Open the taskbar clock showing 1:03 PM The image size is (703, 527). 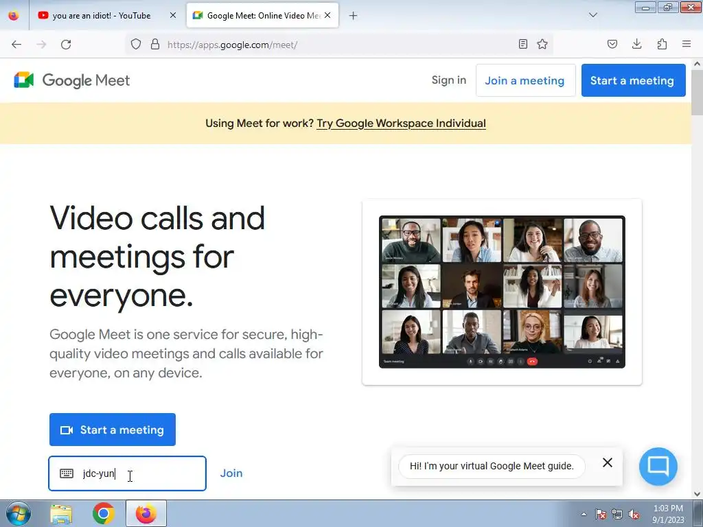[x=668, y=513]
